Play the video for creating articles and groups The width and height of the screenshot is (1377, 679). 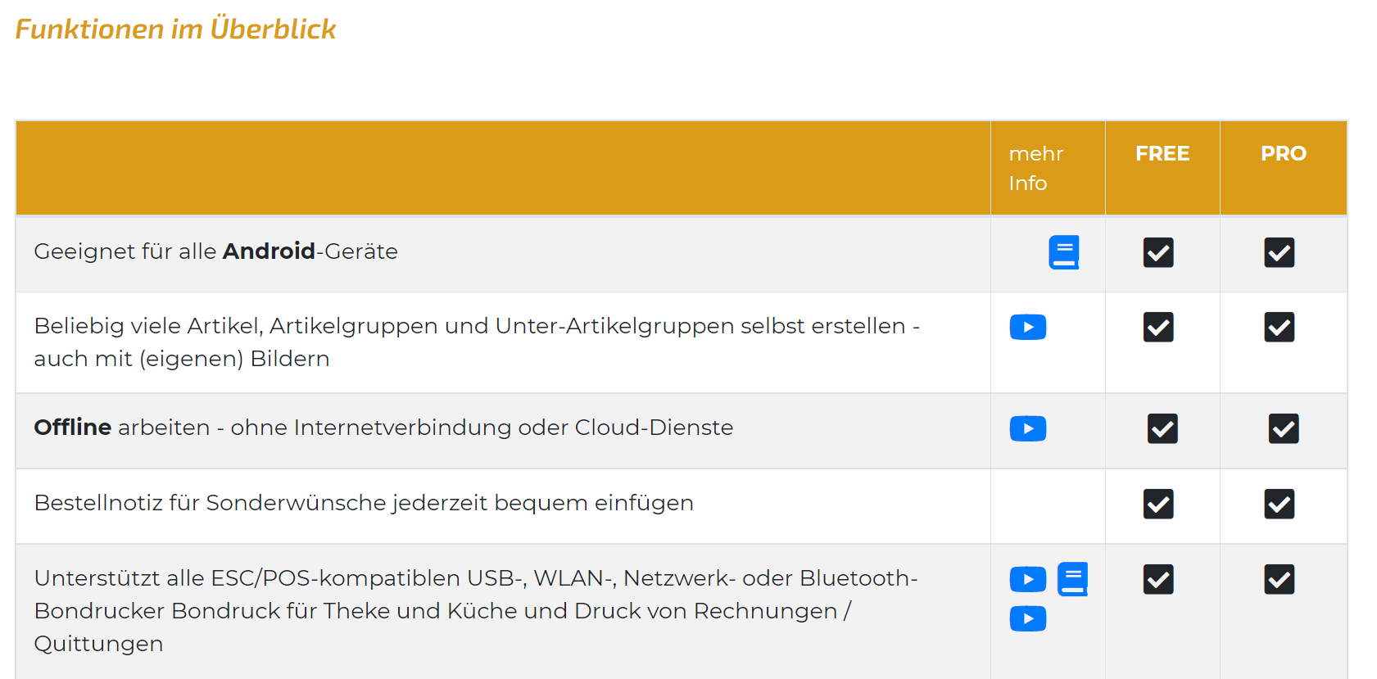point(1027,327)
